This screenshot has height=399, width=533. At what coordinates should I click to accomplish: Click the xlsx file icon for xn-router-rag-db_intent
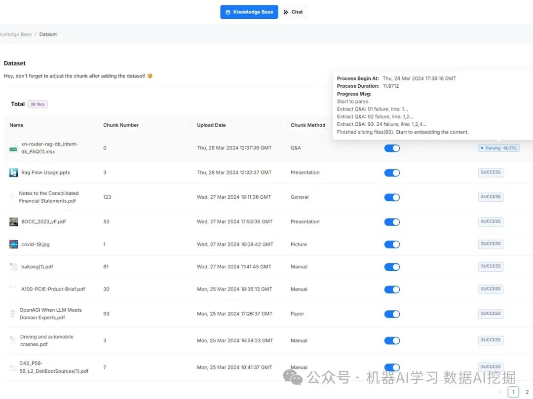[13, 148]
